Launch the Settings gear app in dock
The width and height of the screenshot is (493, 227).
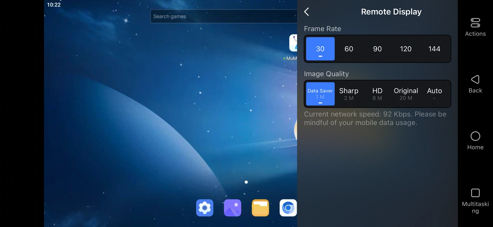tap(205, 208)
